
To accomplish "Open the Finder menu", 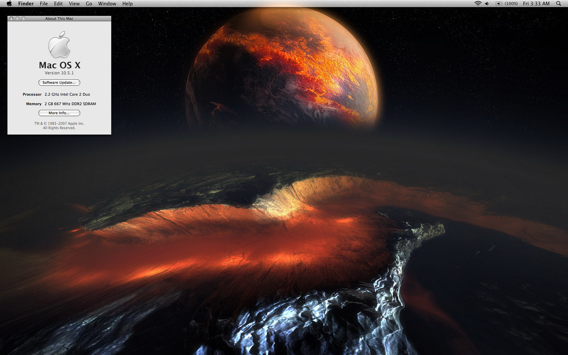I will (x=26, y=4).
